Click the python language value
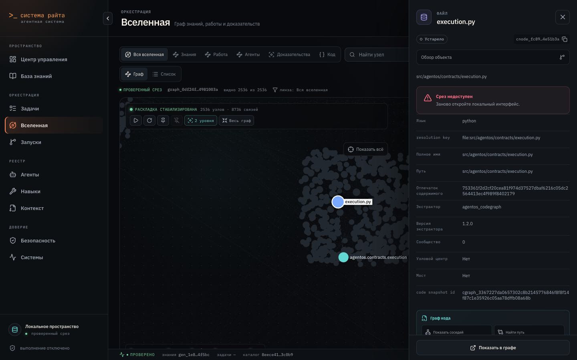The width and height of the screenshot is (577, 360). coord(469,121)
